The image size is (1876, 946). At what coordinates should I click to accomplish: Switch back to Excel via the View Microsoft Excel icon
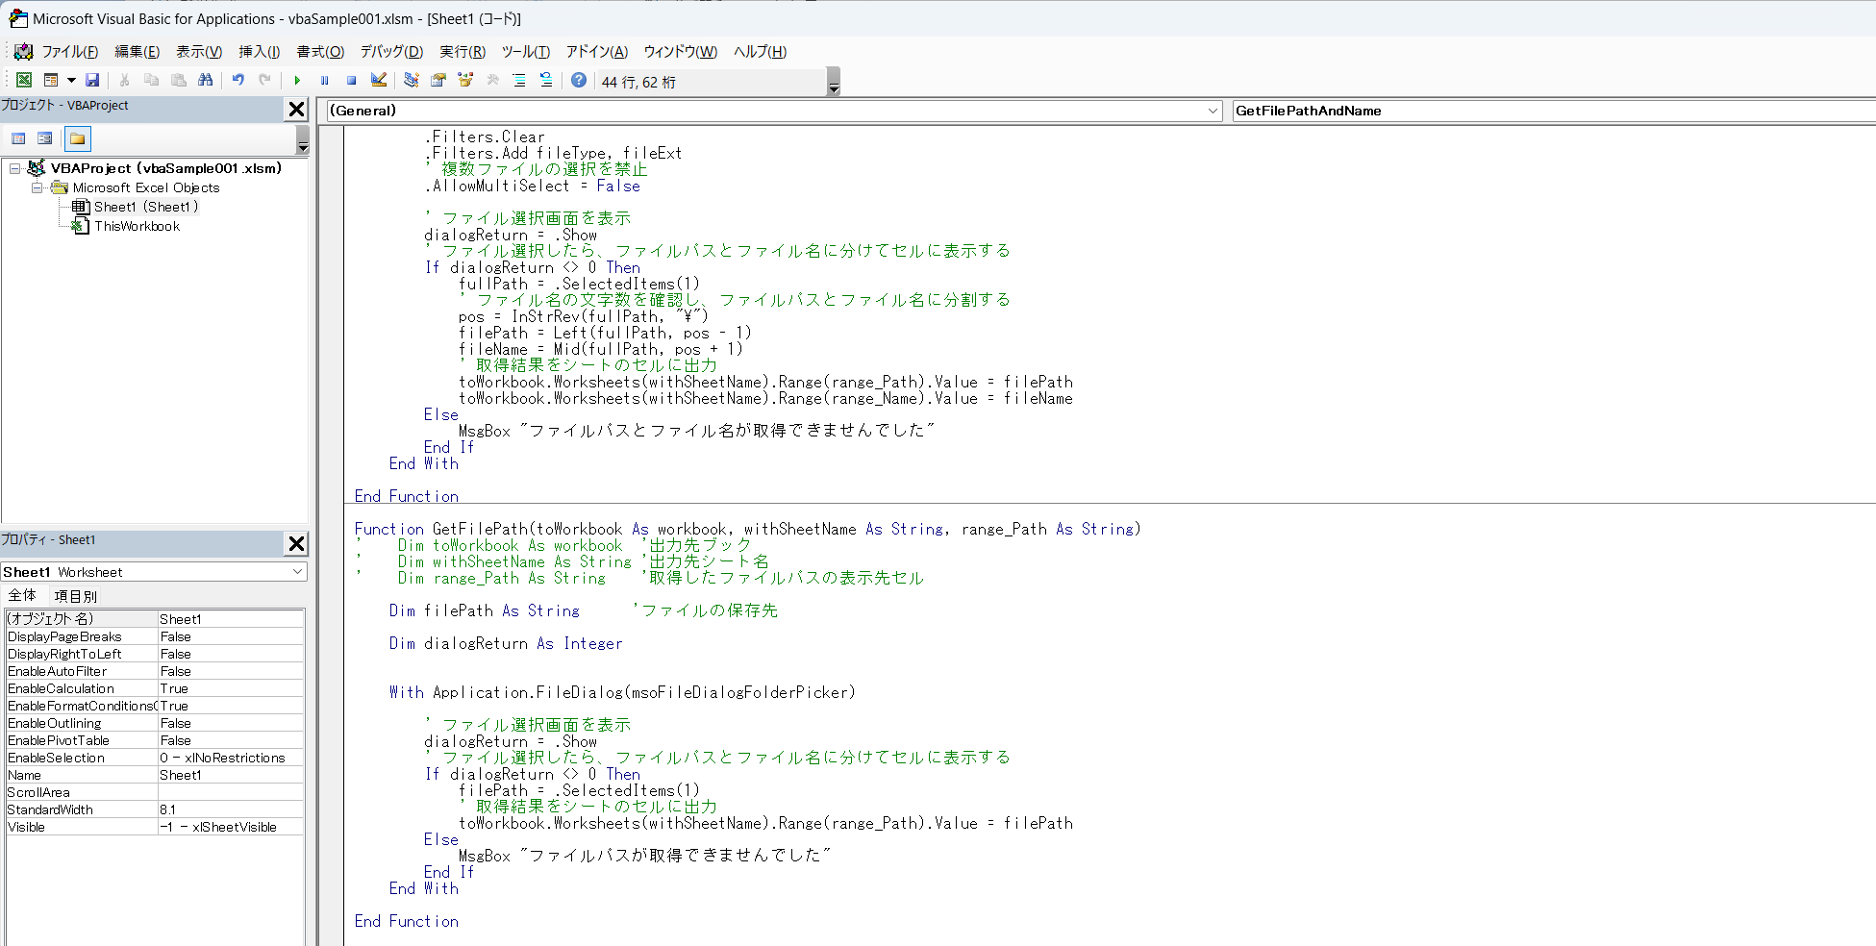(23, 81)
